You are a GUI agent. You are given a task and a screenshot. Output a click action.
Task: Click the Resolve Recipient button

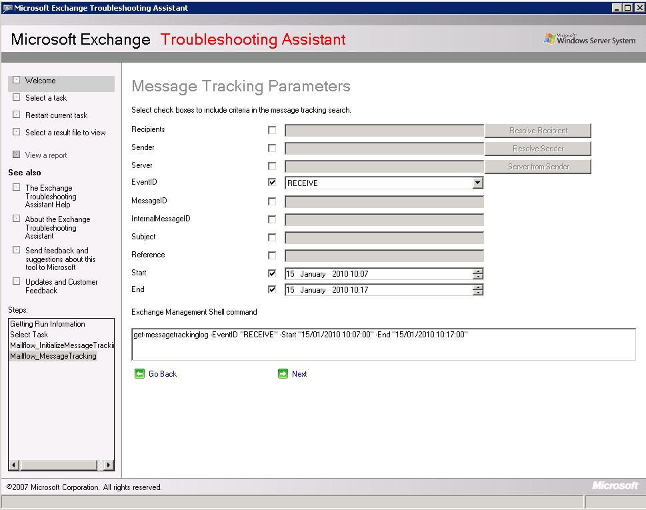[538, 131]
